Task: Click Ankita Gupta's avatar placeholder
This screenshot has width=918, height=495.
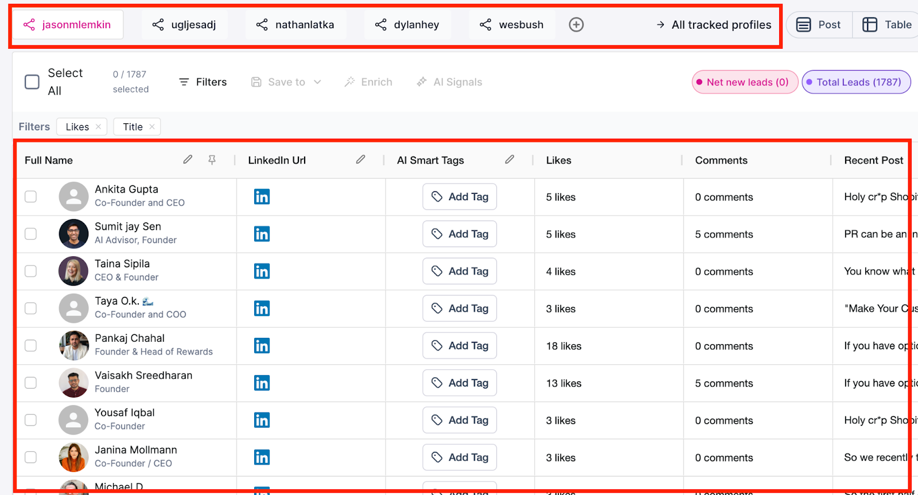Action: pyautogui.click(x=73, y=197)
